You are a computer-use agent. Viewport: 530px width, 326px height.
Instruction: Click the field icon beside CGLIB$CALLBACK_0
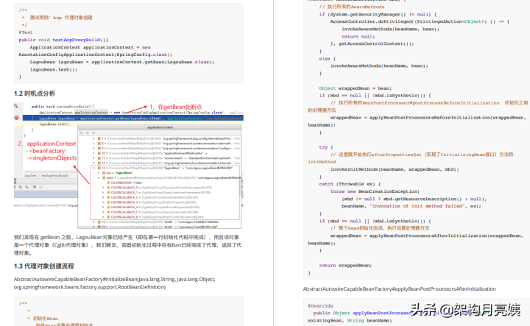click(x=108, y=188)
